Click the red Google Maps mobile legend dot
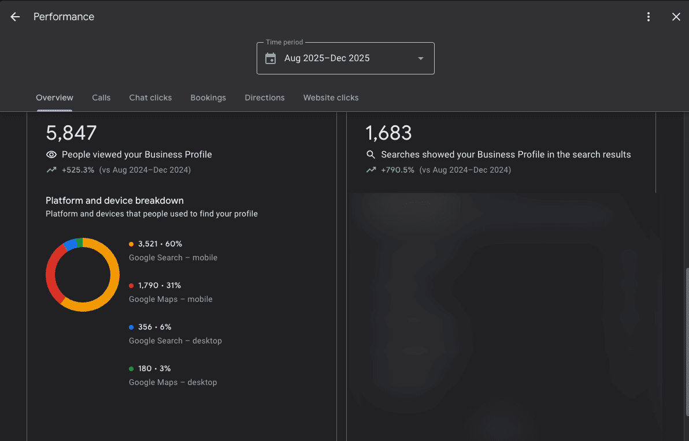This screenshot has height=441, width=689. pyautogui.click(x=131, y=286)
